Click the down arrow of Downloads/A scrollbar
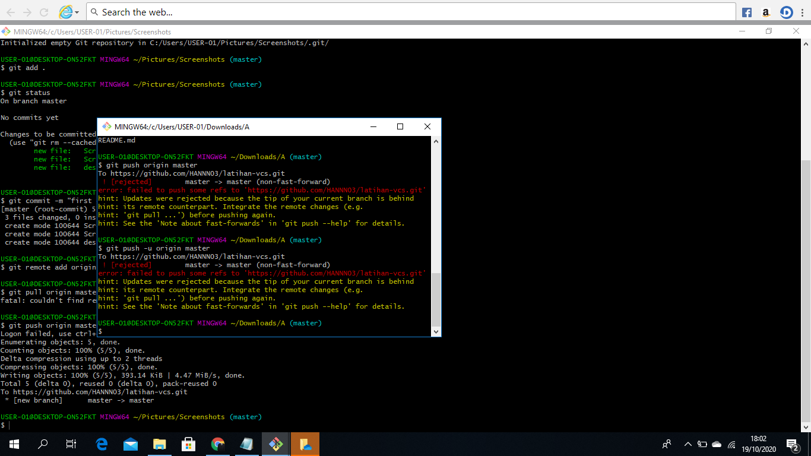Screen dimensions: 811x456 [436, 331]
